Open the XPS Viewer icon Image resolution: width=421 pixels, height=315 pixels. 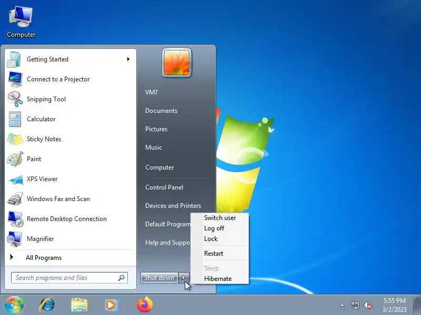pos(15,179)
